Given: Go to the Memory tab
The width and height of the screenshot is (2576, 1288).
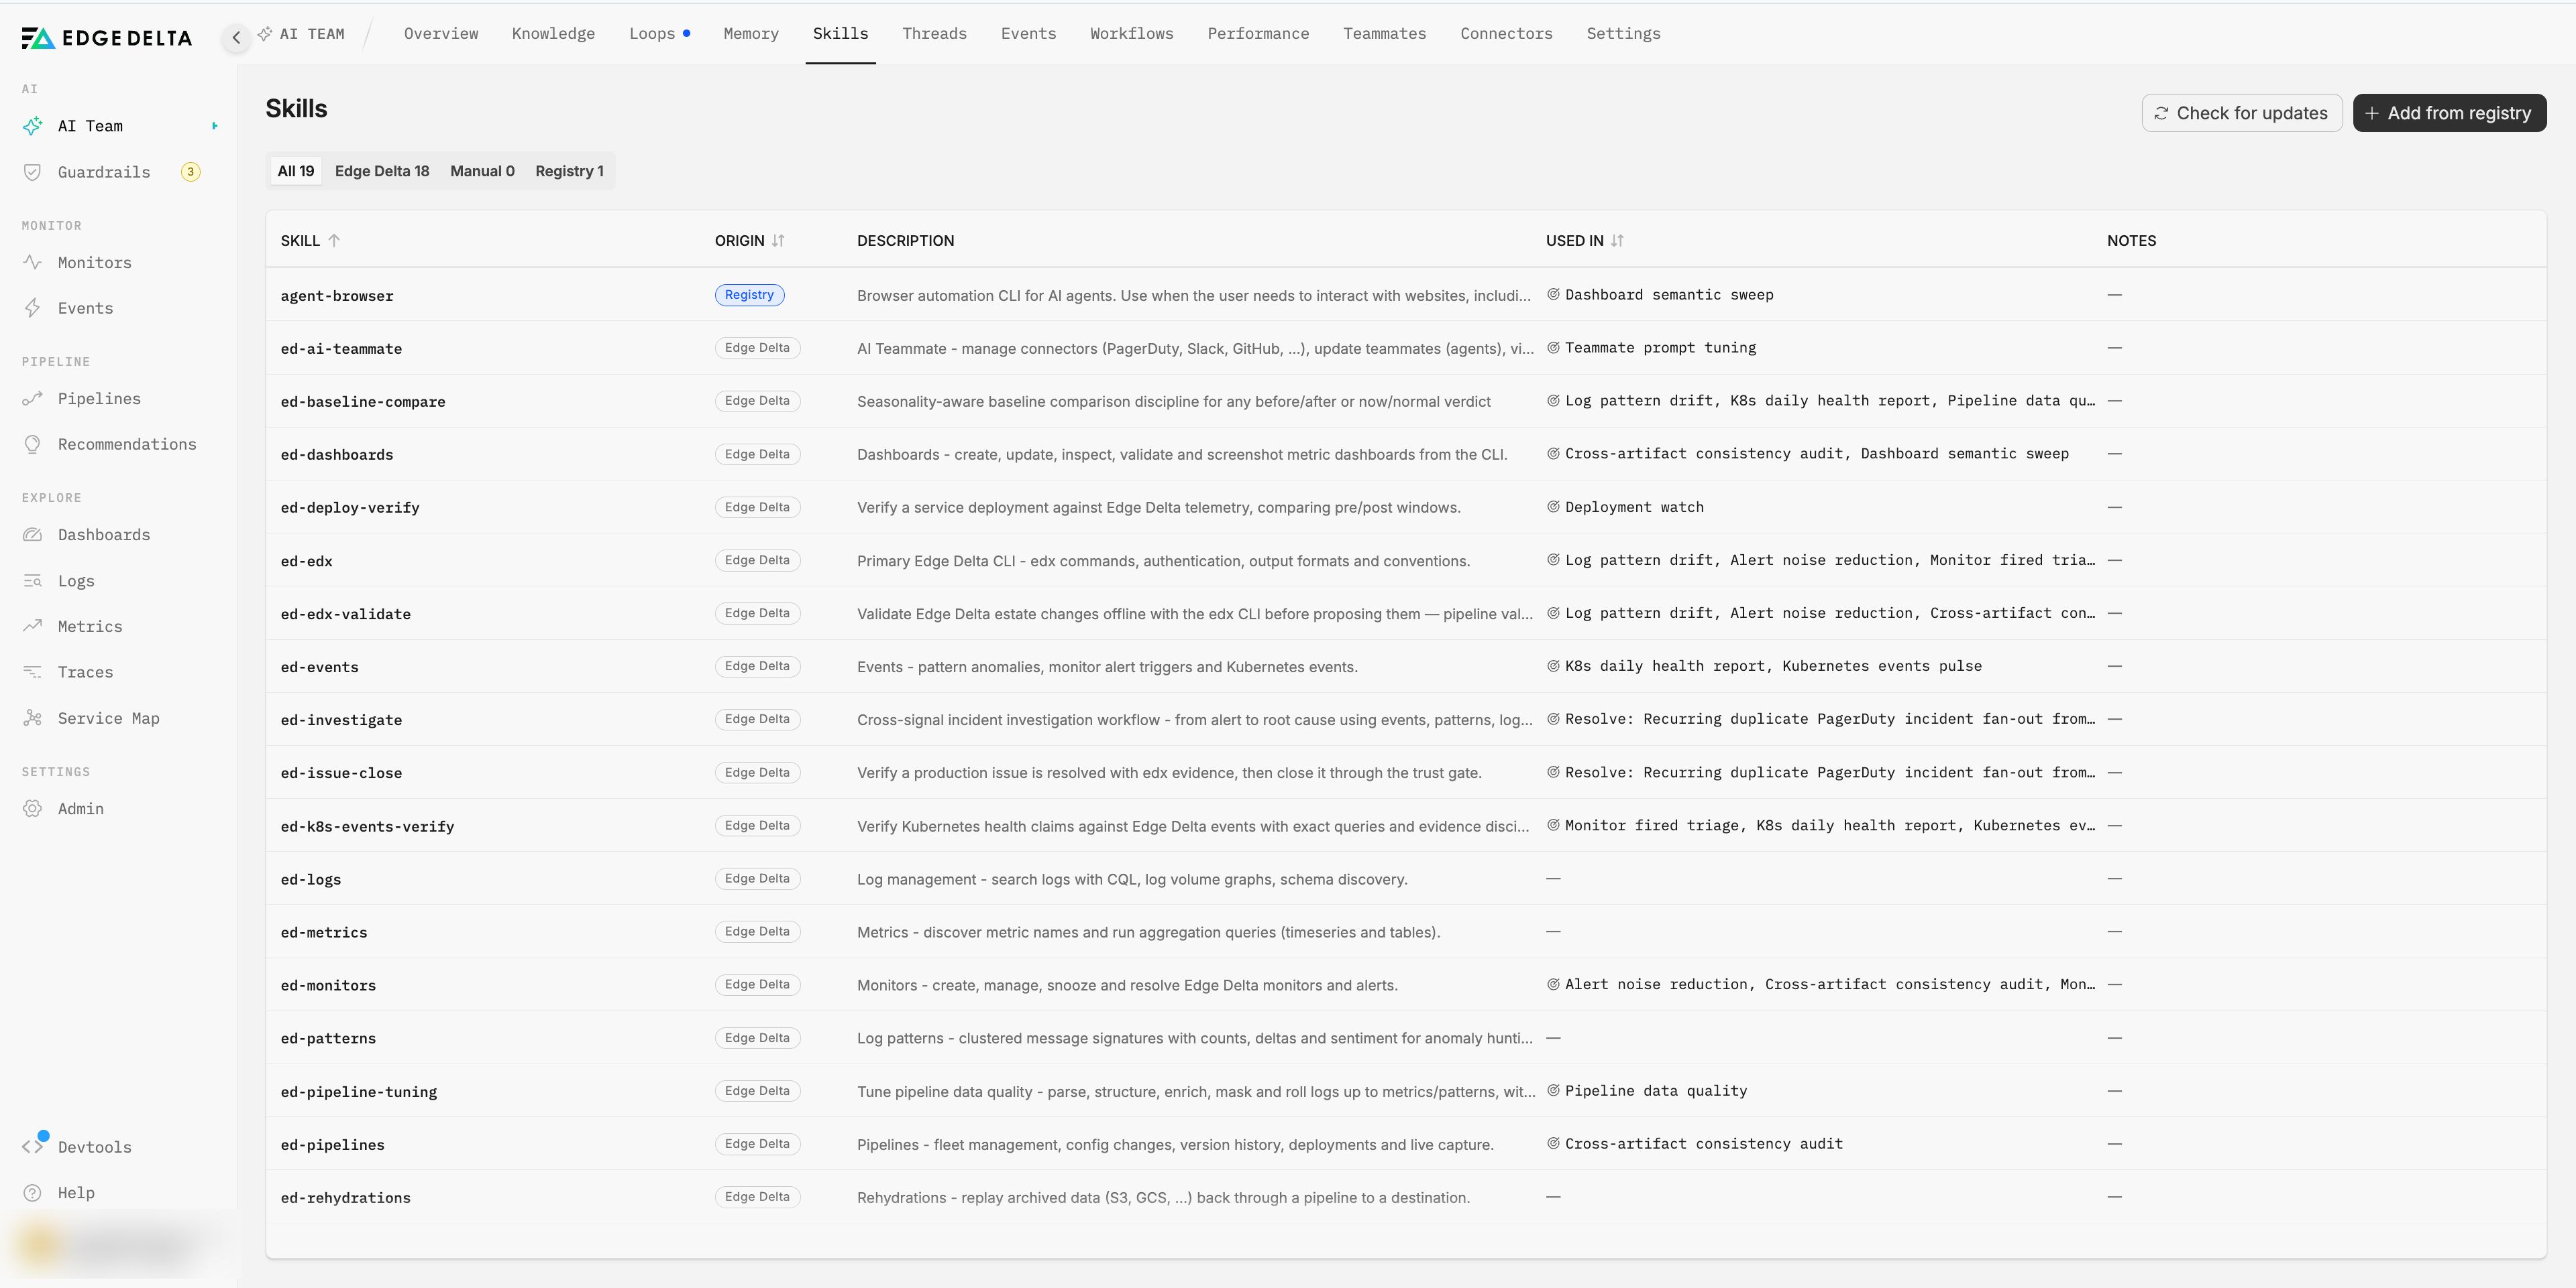Looking at the screenshot, I should click(751, 34).
